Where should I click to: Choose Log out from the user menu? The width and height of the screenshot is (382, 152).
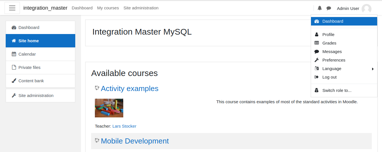click(344, 77)
